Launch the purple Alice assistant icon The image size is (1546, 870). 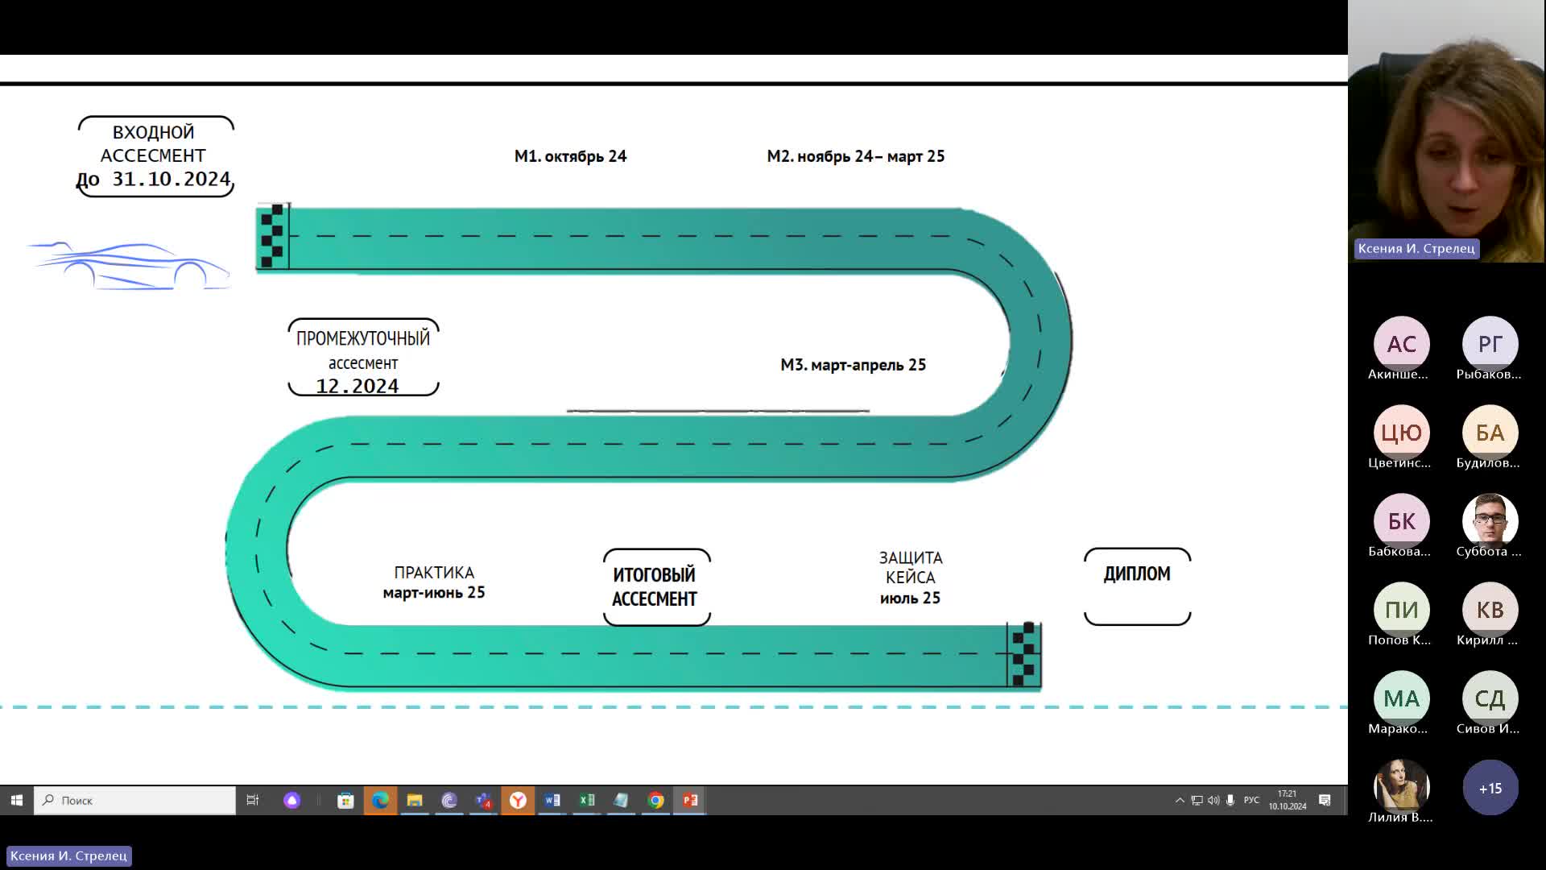click(x=291, y=800)
